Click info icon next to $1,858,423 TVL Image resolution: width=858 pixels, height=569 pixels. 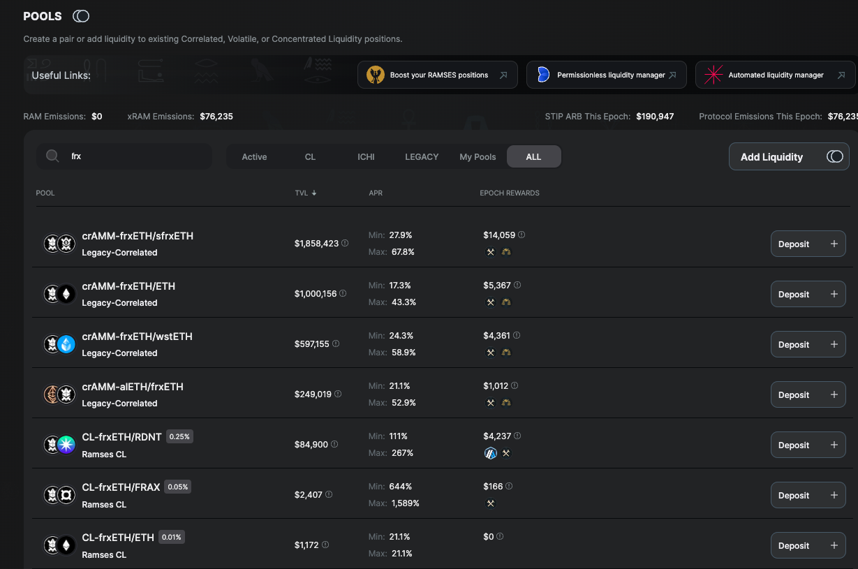(345, 244)
